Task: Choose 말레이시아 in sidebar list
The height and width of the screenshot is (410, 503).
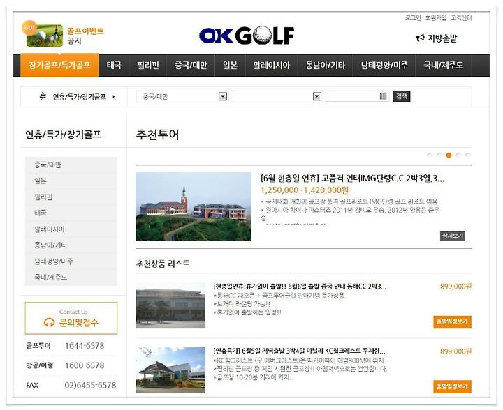Action: click(x=71, y=229)
